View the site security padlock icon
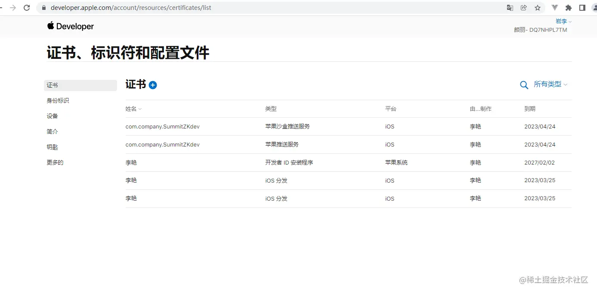Image resolution: width=597 pixels, height=293 pixels. pos(43,7)
